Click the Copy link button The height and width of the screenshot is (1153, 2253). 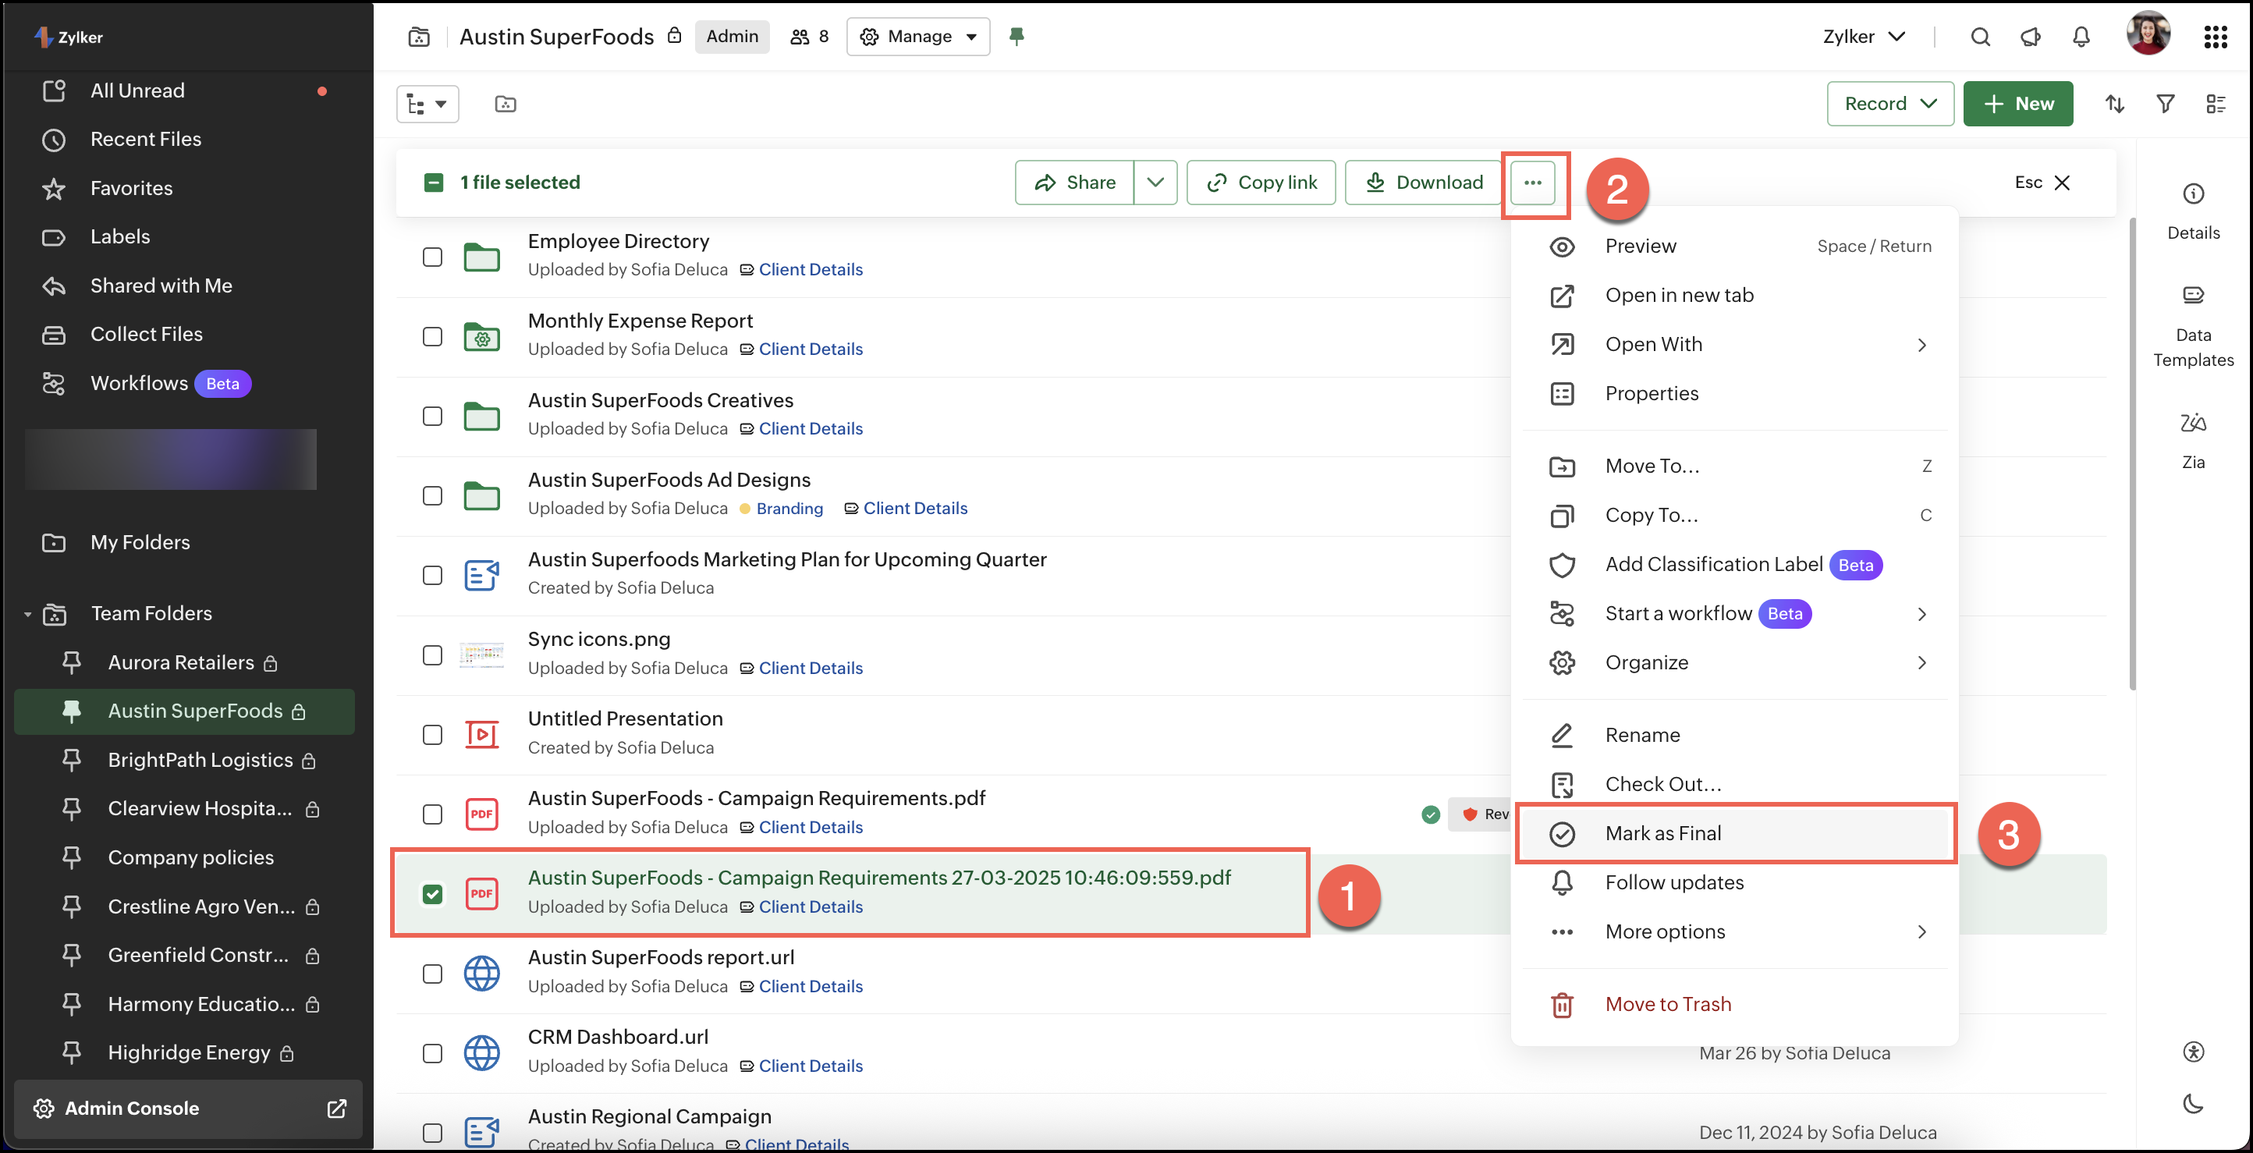coord(1261,182)
